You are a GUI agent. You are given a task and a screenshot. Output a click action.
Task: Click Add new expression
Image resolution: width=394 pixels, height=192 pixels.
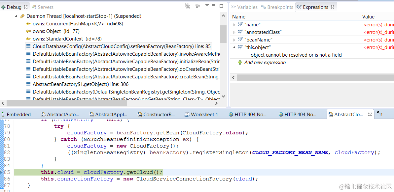click(x=265, y=63)
